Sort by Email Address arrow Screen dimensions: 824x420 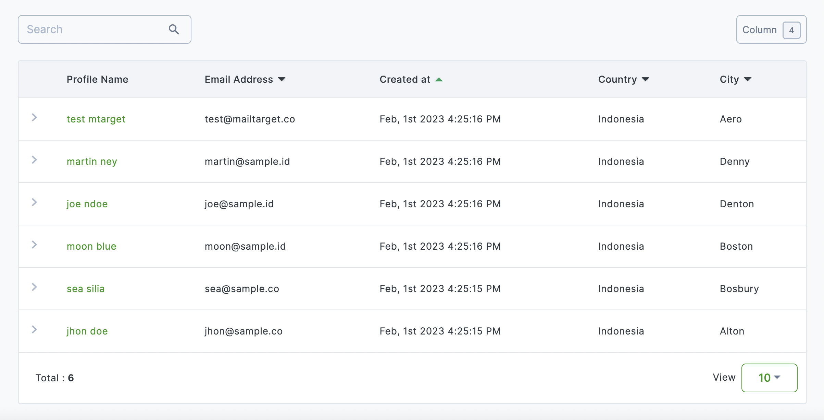[282, 79]
